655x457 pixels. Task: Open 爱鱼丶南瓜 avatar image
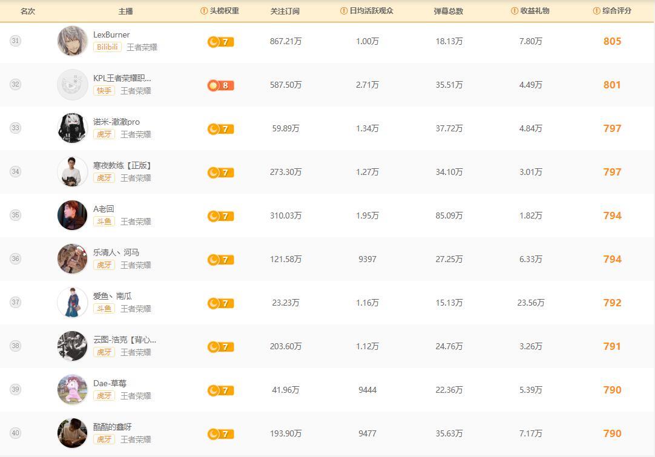(72, 303)
